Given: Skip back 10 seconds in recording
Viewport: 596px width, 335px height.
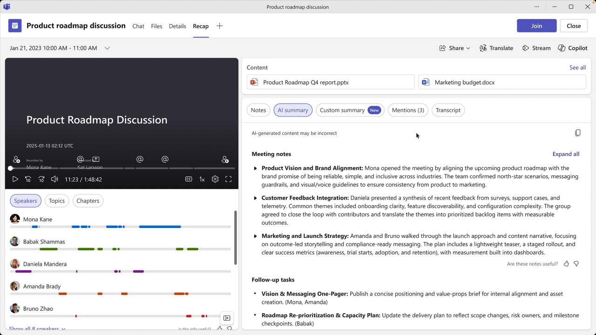Looking at the screenshot, I should pos(28,179).
